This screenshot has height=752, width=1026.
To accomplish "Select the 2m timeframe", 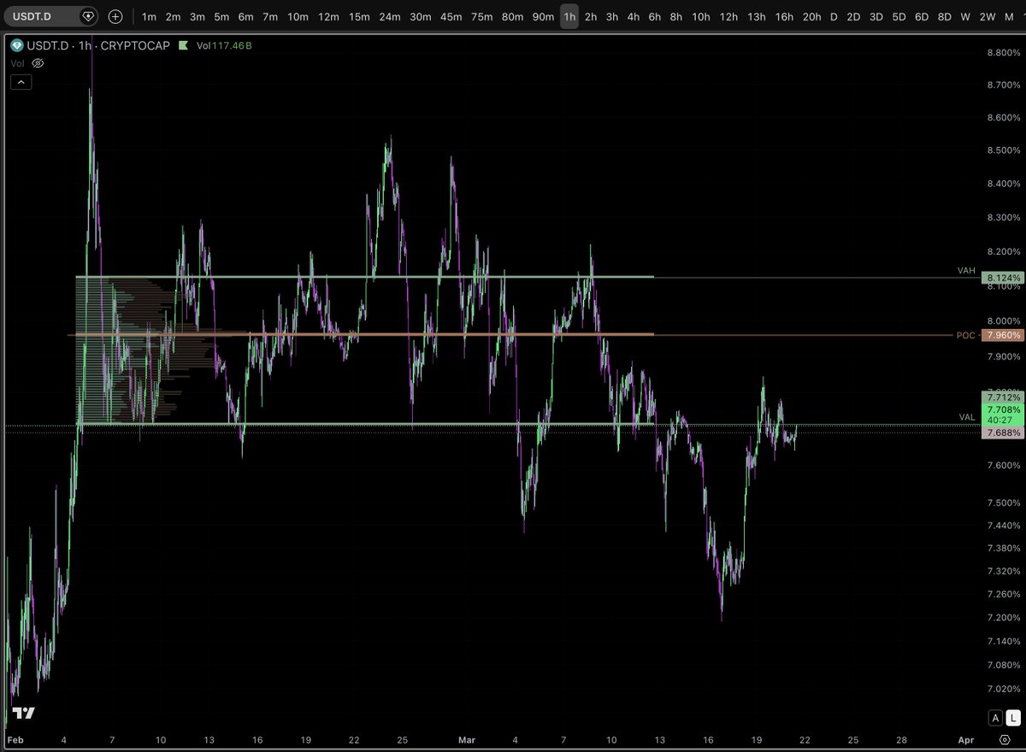I will click(173, 17).
